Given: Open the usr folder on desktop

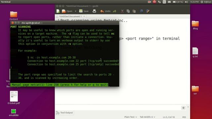Looking at the screenshot, I should click(195, 90).
